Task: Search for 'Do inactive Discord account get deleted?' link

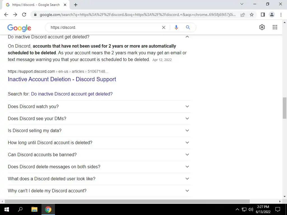Action: [72, 94]
